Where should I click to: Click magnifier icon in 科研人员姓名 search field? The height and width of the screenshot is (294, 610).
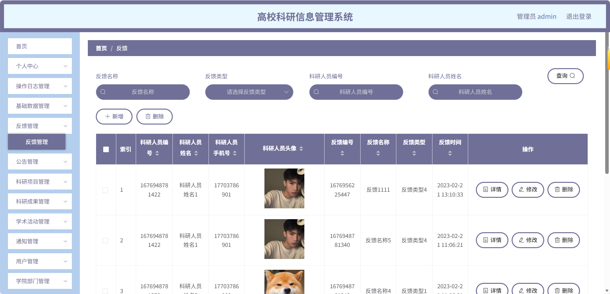pos(435,92)
